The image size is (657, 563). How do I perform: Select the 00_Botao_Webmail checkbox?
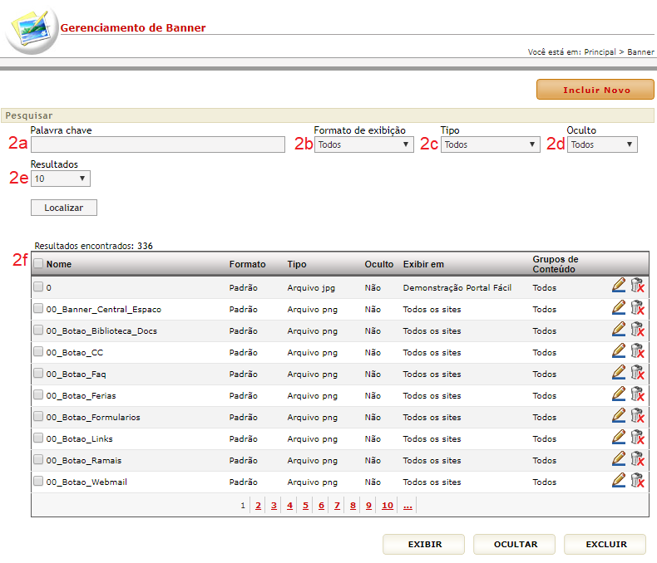click(x=38, y=482)
